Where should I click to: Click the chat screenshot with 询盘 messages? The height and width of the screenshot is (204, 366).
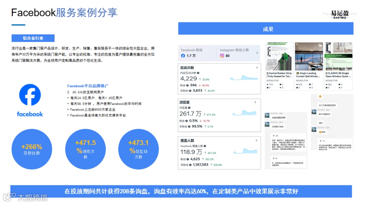coord(286,141)
